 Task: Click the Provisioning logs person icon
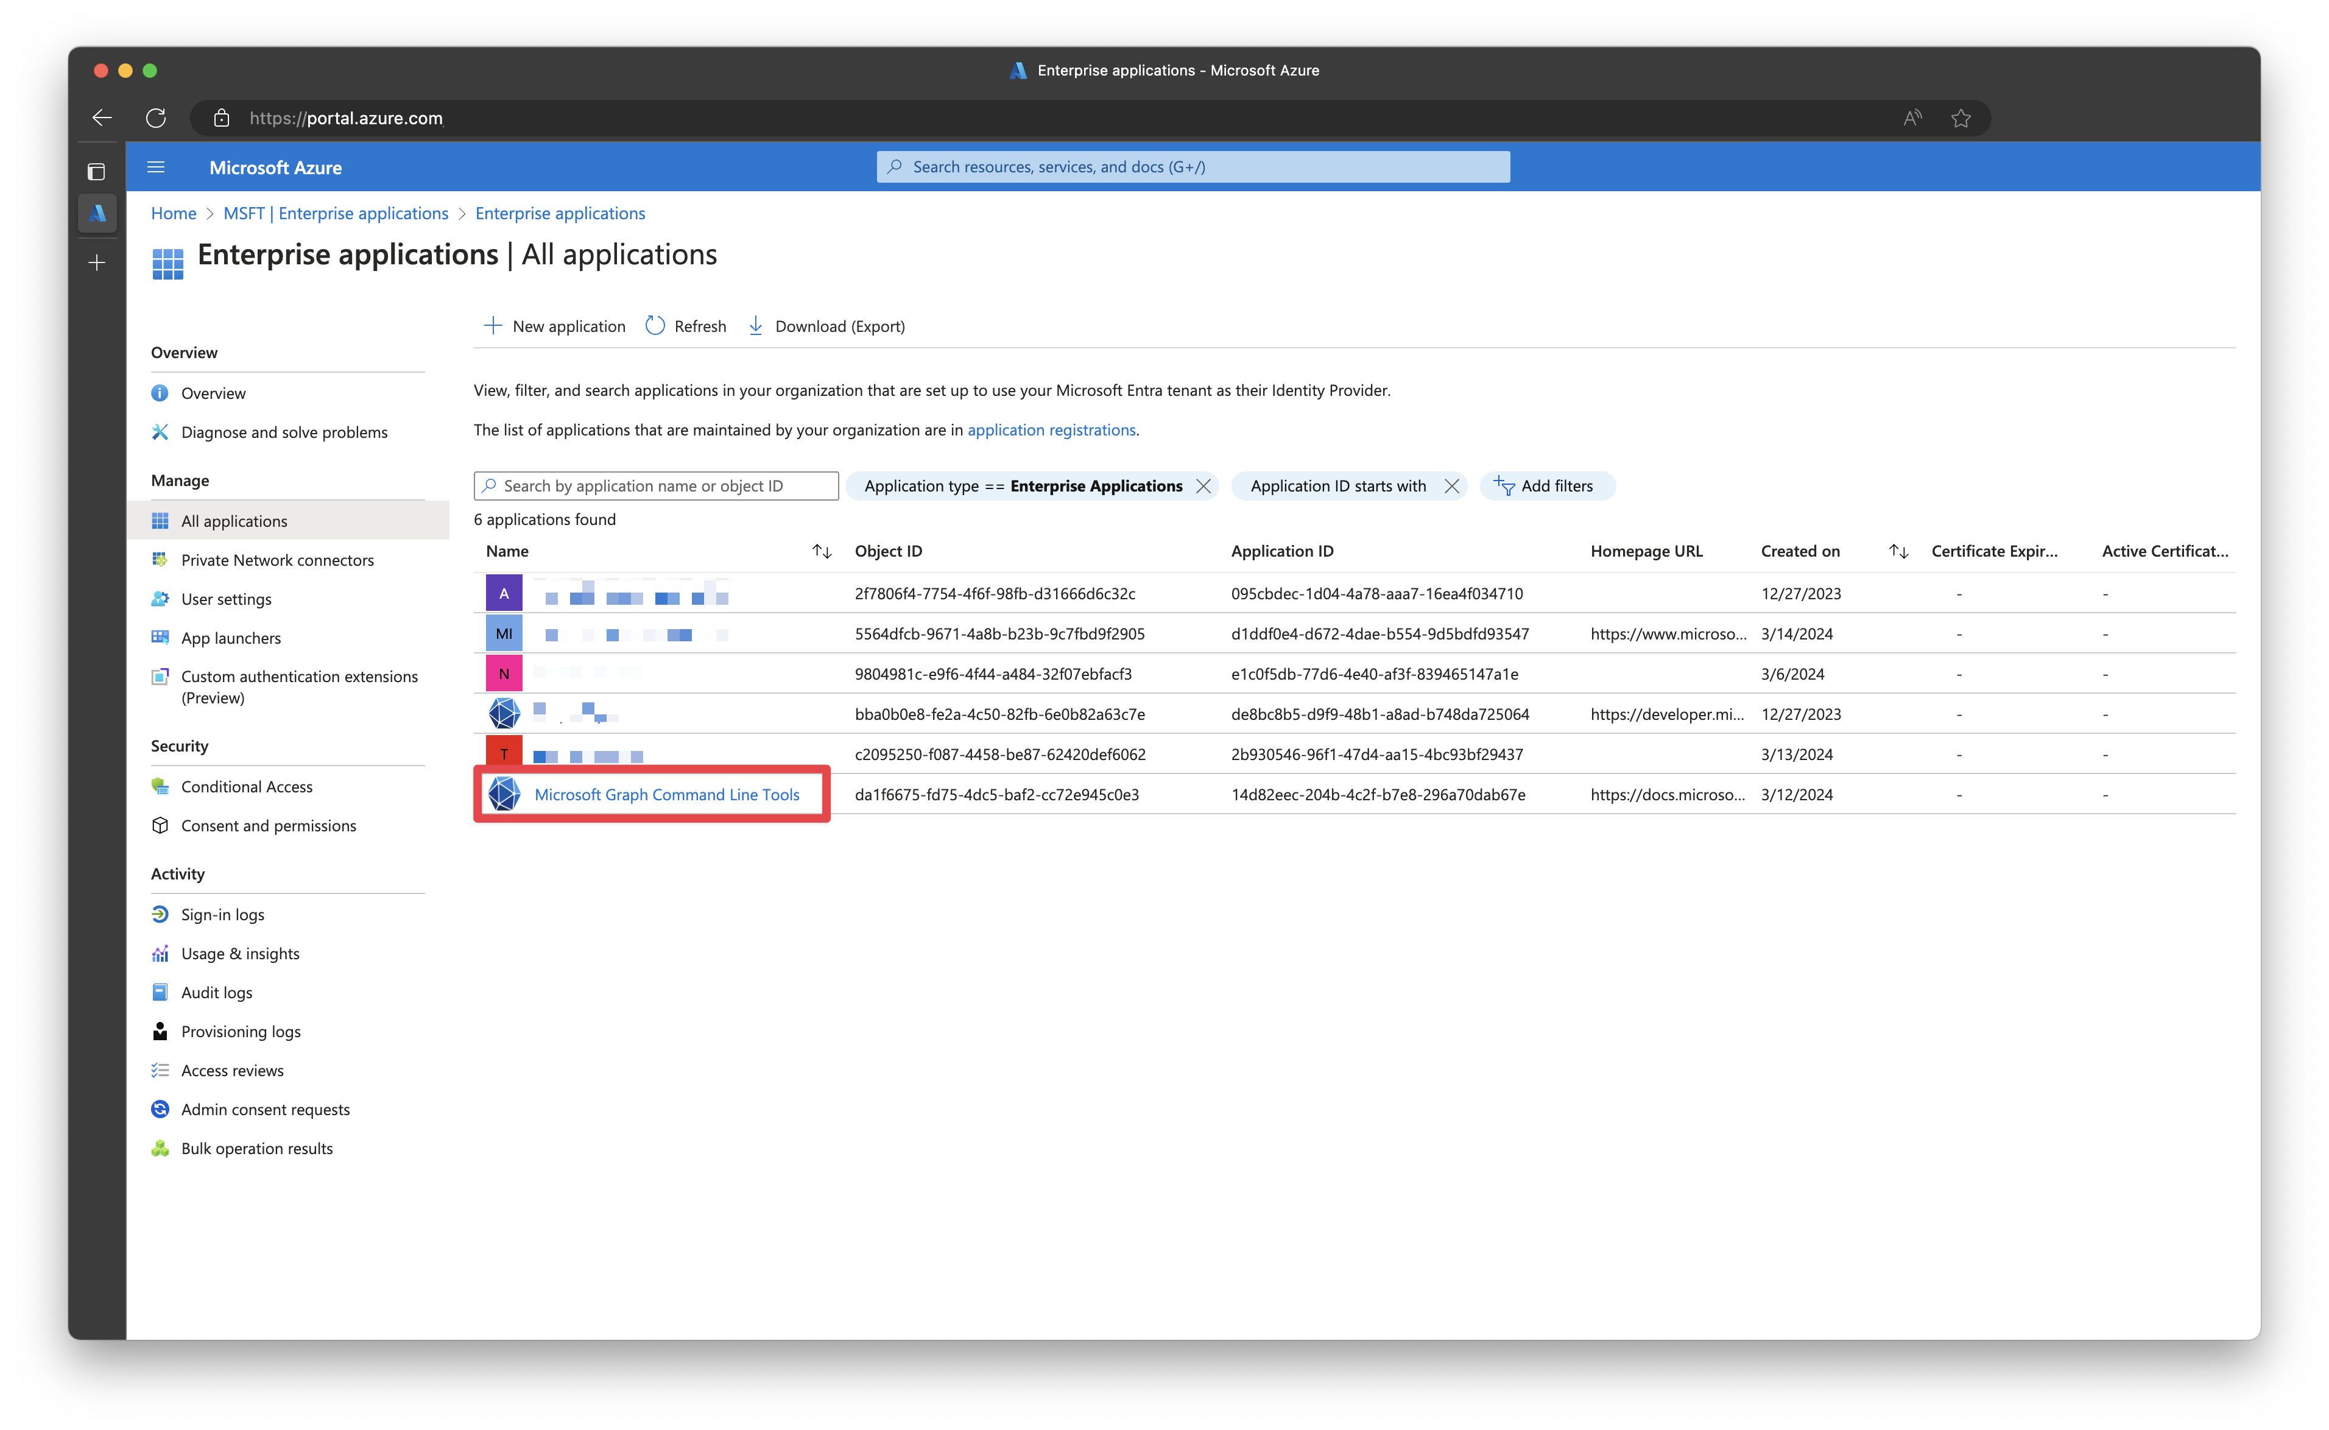[x=160, y=1031]
